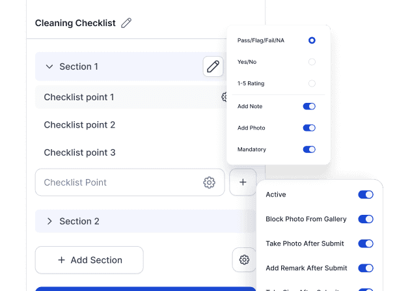410x291 pixels.
Task: Click the gear inside Checklist Point input
Action: [209, 183]
